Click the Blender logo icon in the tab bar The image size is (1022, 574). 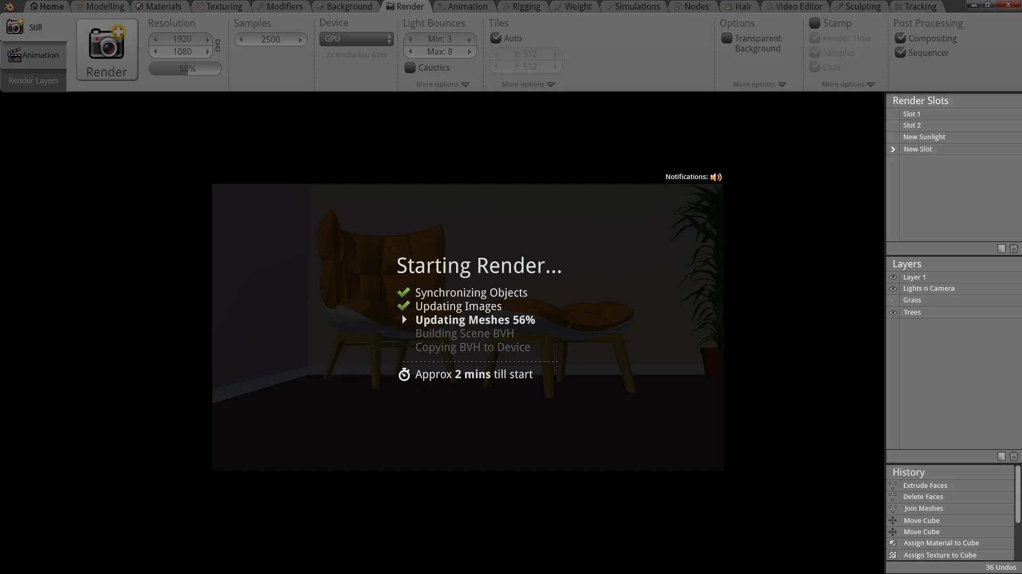click(x=9, y=6)
